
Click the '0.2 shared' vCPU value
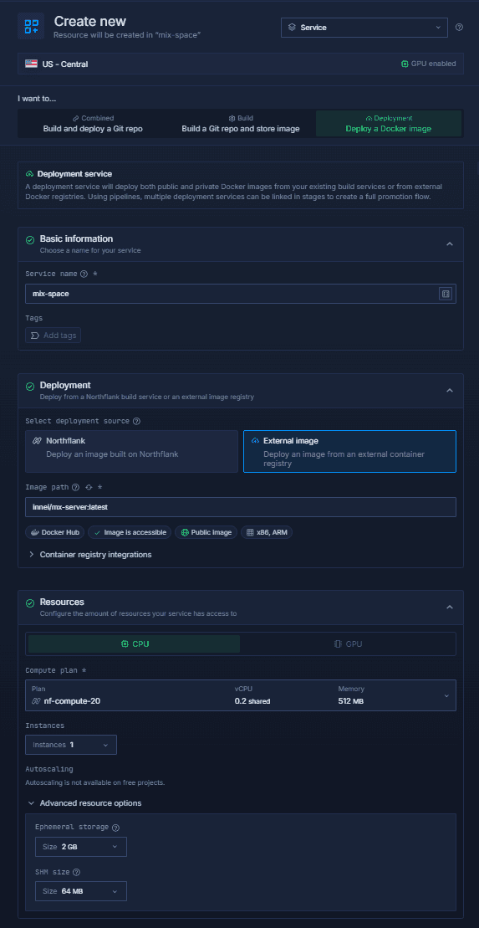tap(252, 701)
